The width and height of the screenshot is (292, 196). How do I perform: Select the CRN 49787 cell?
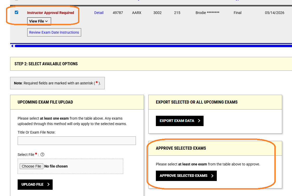(118, 13)
